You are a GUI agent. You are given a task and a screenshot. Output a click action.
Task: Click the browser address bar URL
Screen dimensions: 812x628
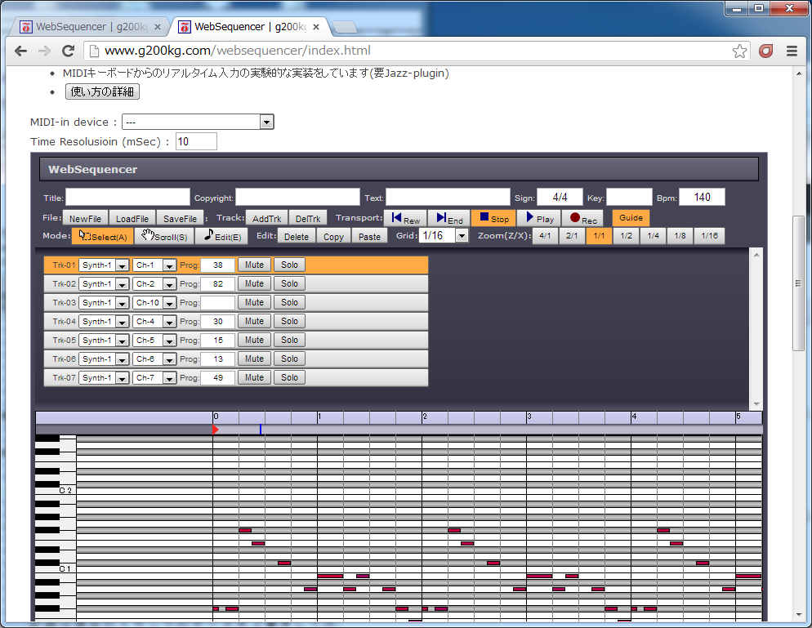pos(238,51)
